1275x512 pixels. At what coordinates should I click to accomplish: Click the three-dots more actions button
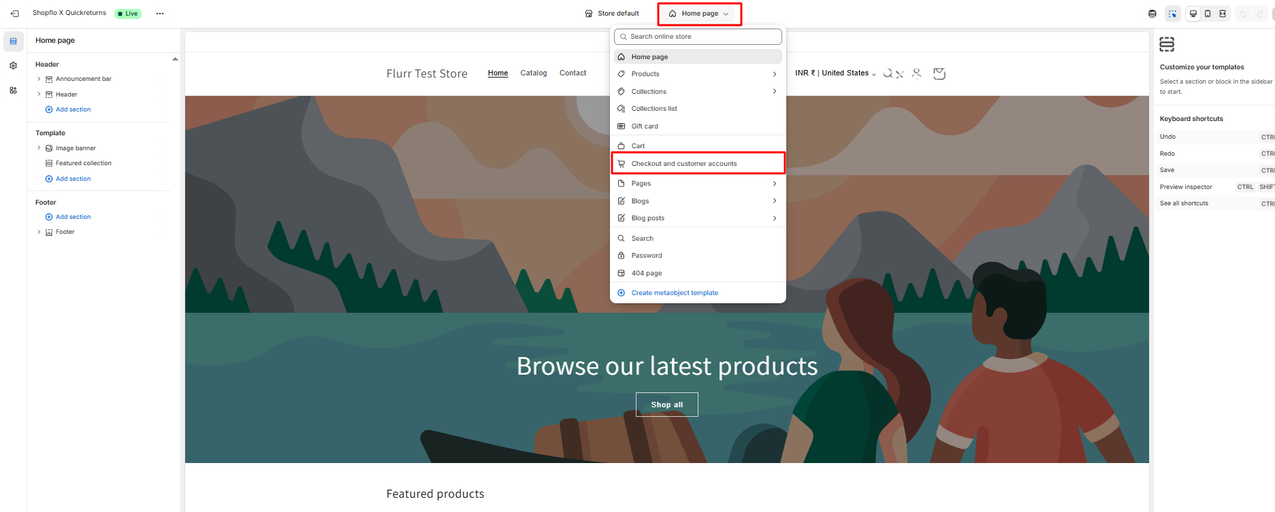point(160,14)
